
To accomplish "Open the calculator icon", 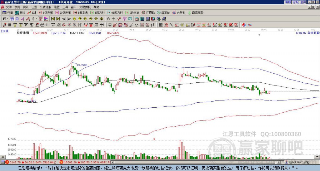I will tap(142, 19).
